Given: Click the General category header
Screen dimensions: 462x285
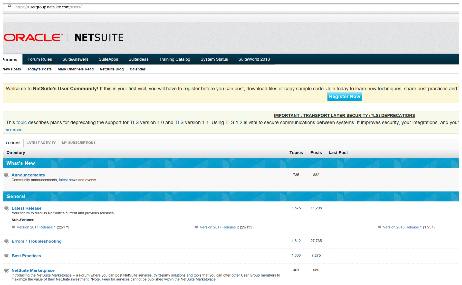Looking at the screenshot, I should point(231,196).
